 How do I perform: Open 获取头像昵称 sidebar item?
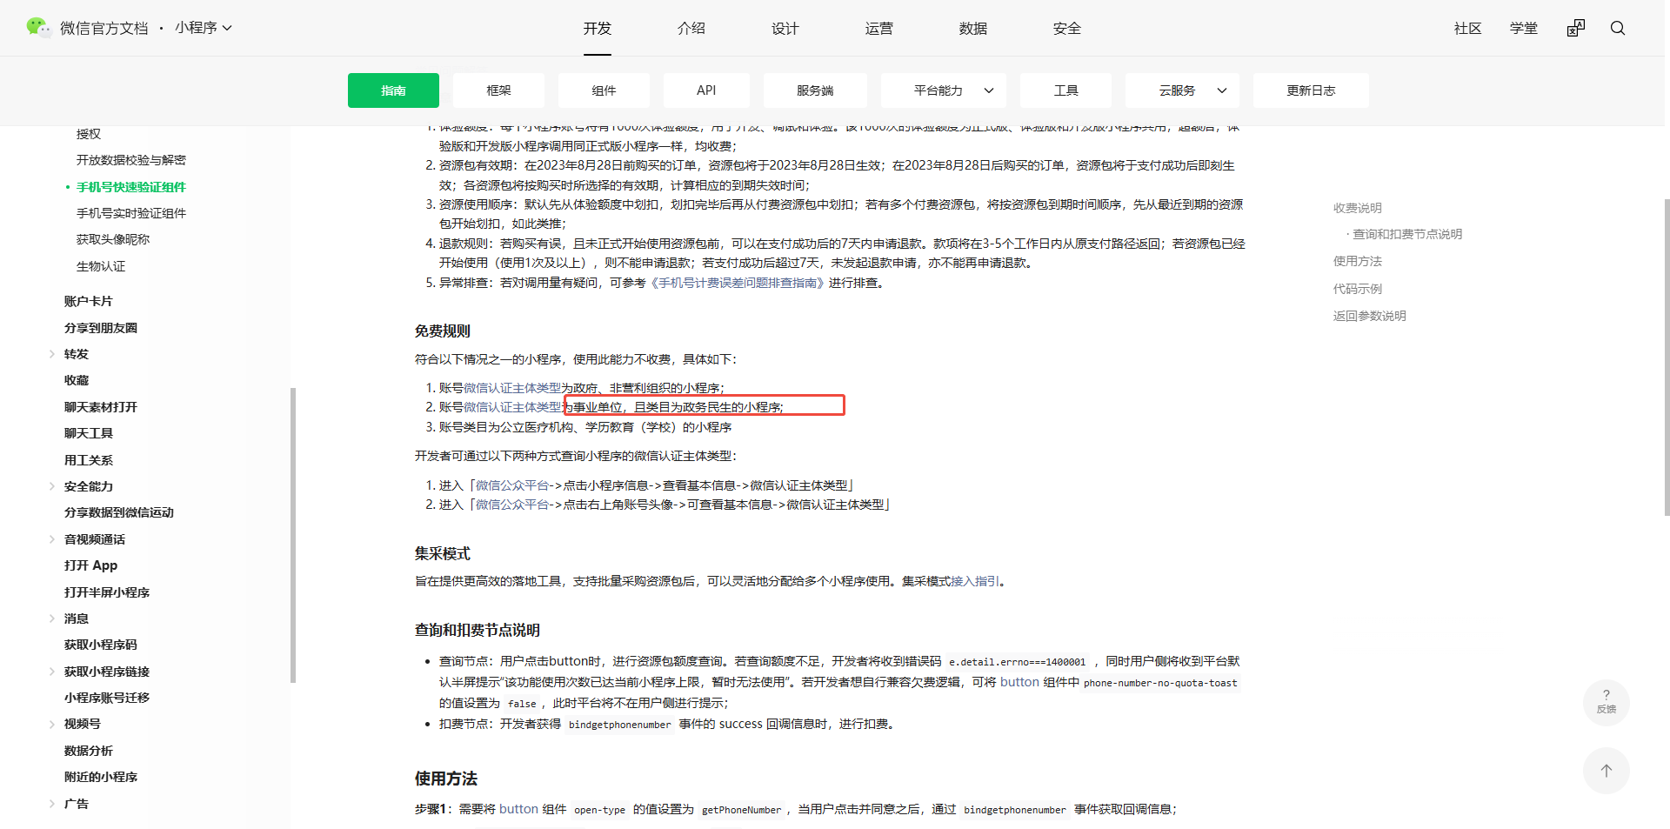pyautogui.click(x=113, y=239)
